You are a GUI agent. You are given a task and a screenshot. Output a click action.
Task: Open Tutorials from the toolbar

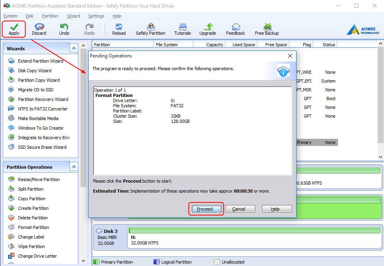[x=183, y=29]
